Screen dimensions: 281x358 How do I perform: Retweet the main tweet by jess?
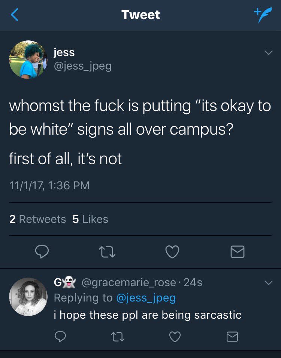pyautogui.click(x=107, y=252)
